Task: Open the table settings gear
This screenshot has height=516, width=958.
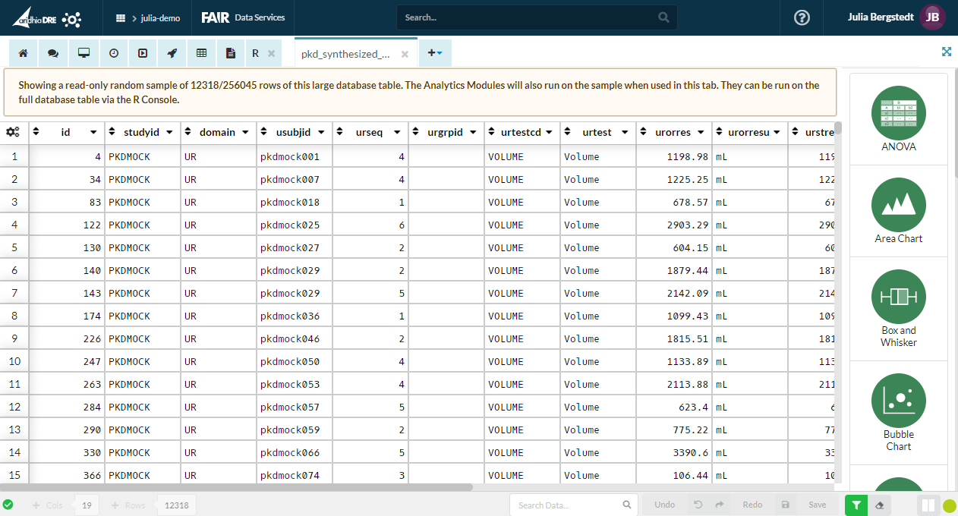Action: (x=13, y=132)
